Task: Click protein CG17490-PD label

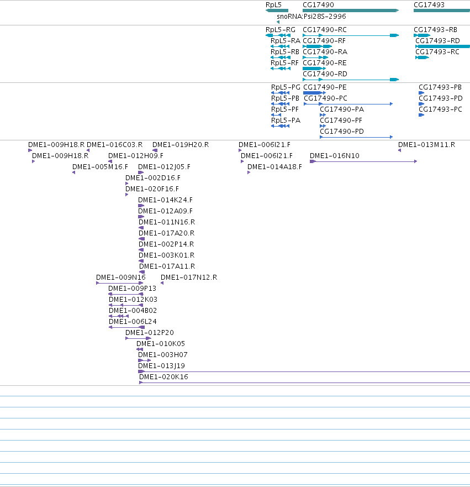Action: tap(342, 132)
